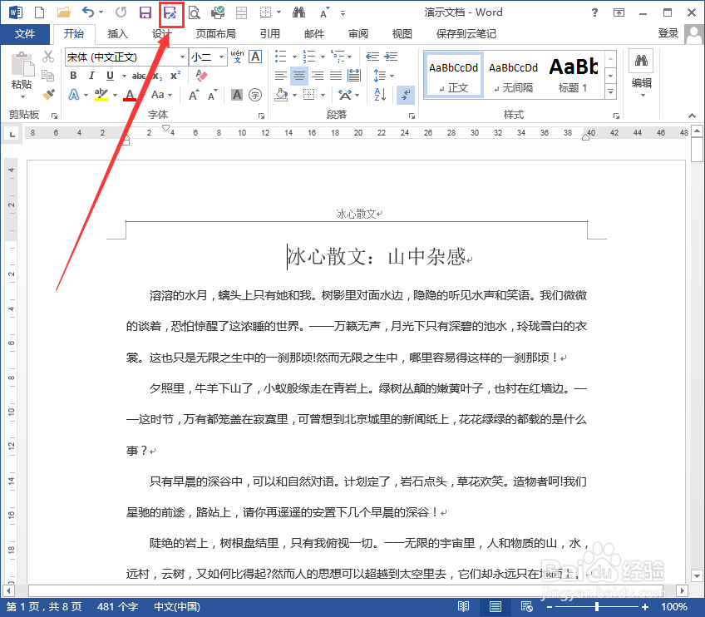Viewport: 705px width, 617px height.
Task: Apply the 无间隔 (No Spacing) style
Action: (x=514, y=76)
